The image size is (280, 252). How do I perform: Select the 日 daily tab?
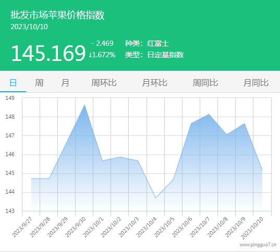[x=13, y=83]
